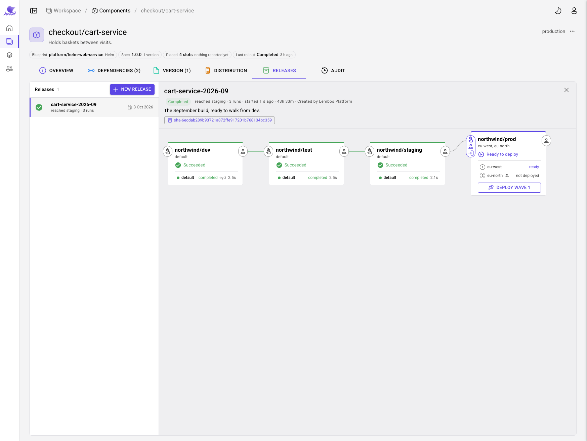Open the user account icon
The image size is (587, 441).
(x=574, y=11)
